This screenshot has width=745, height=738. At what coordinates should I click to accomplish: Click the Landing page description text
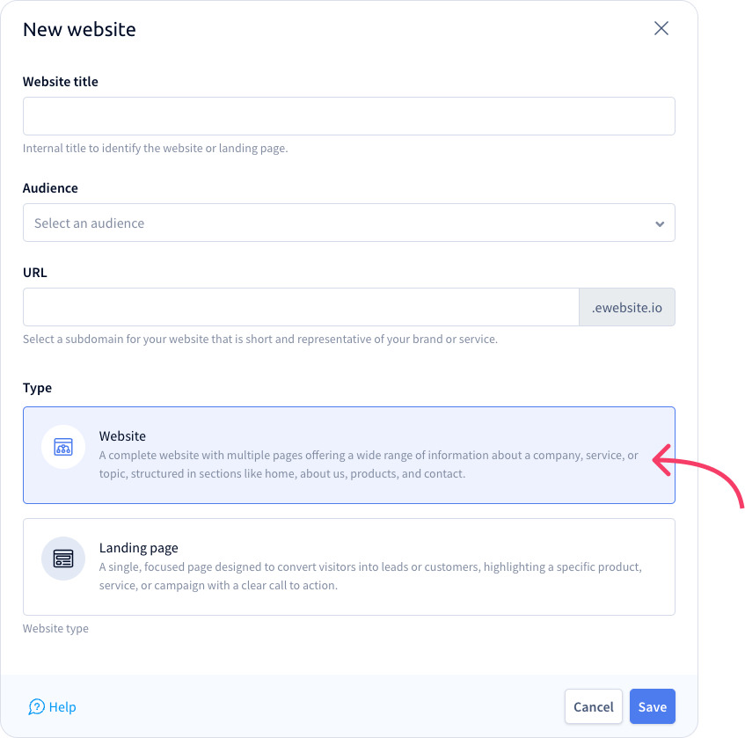click(370, 576)
